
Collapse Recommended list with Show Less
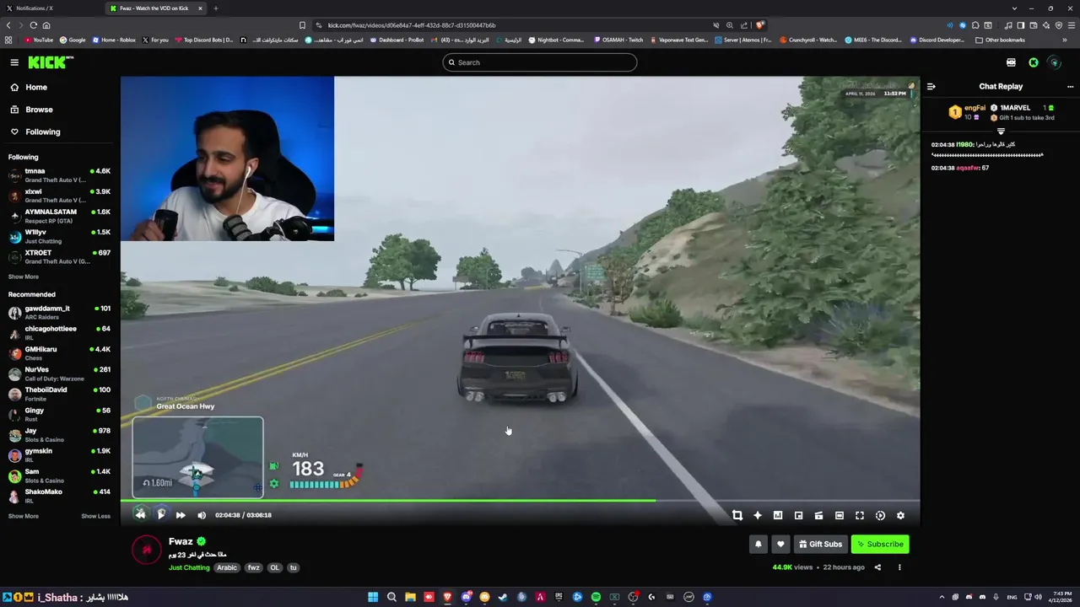[95, 516]
